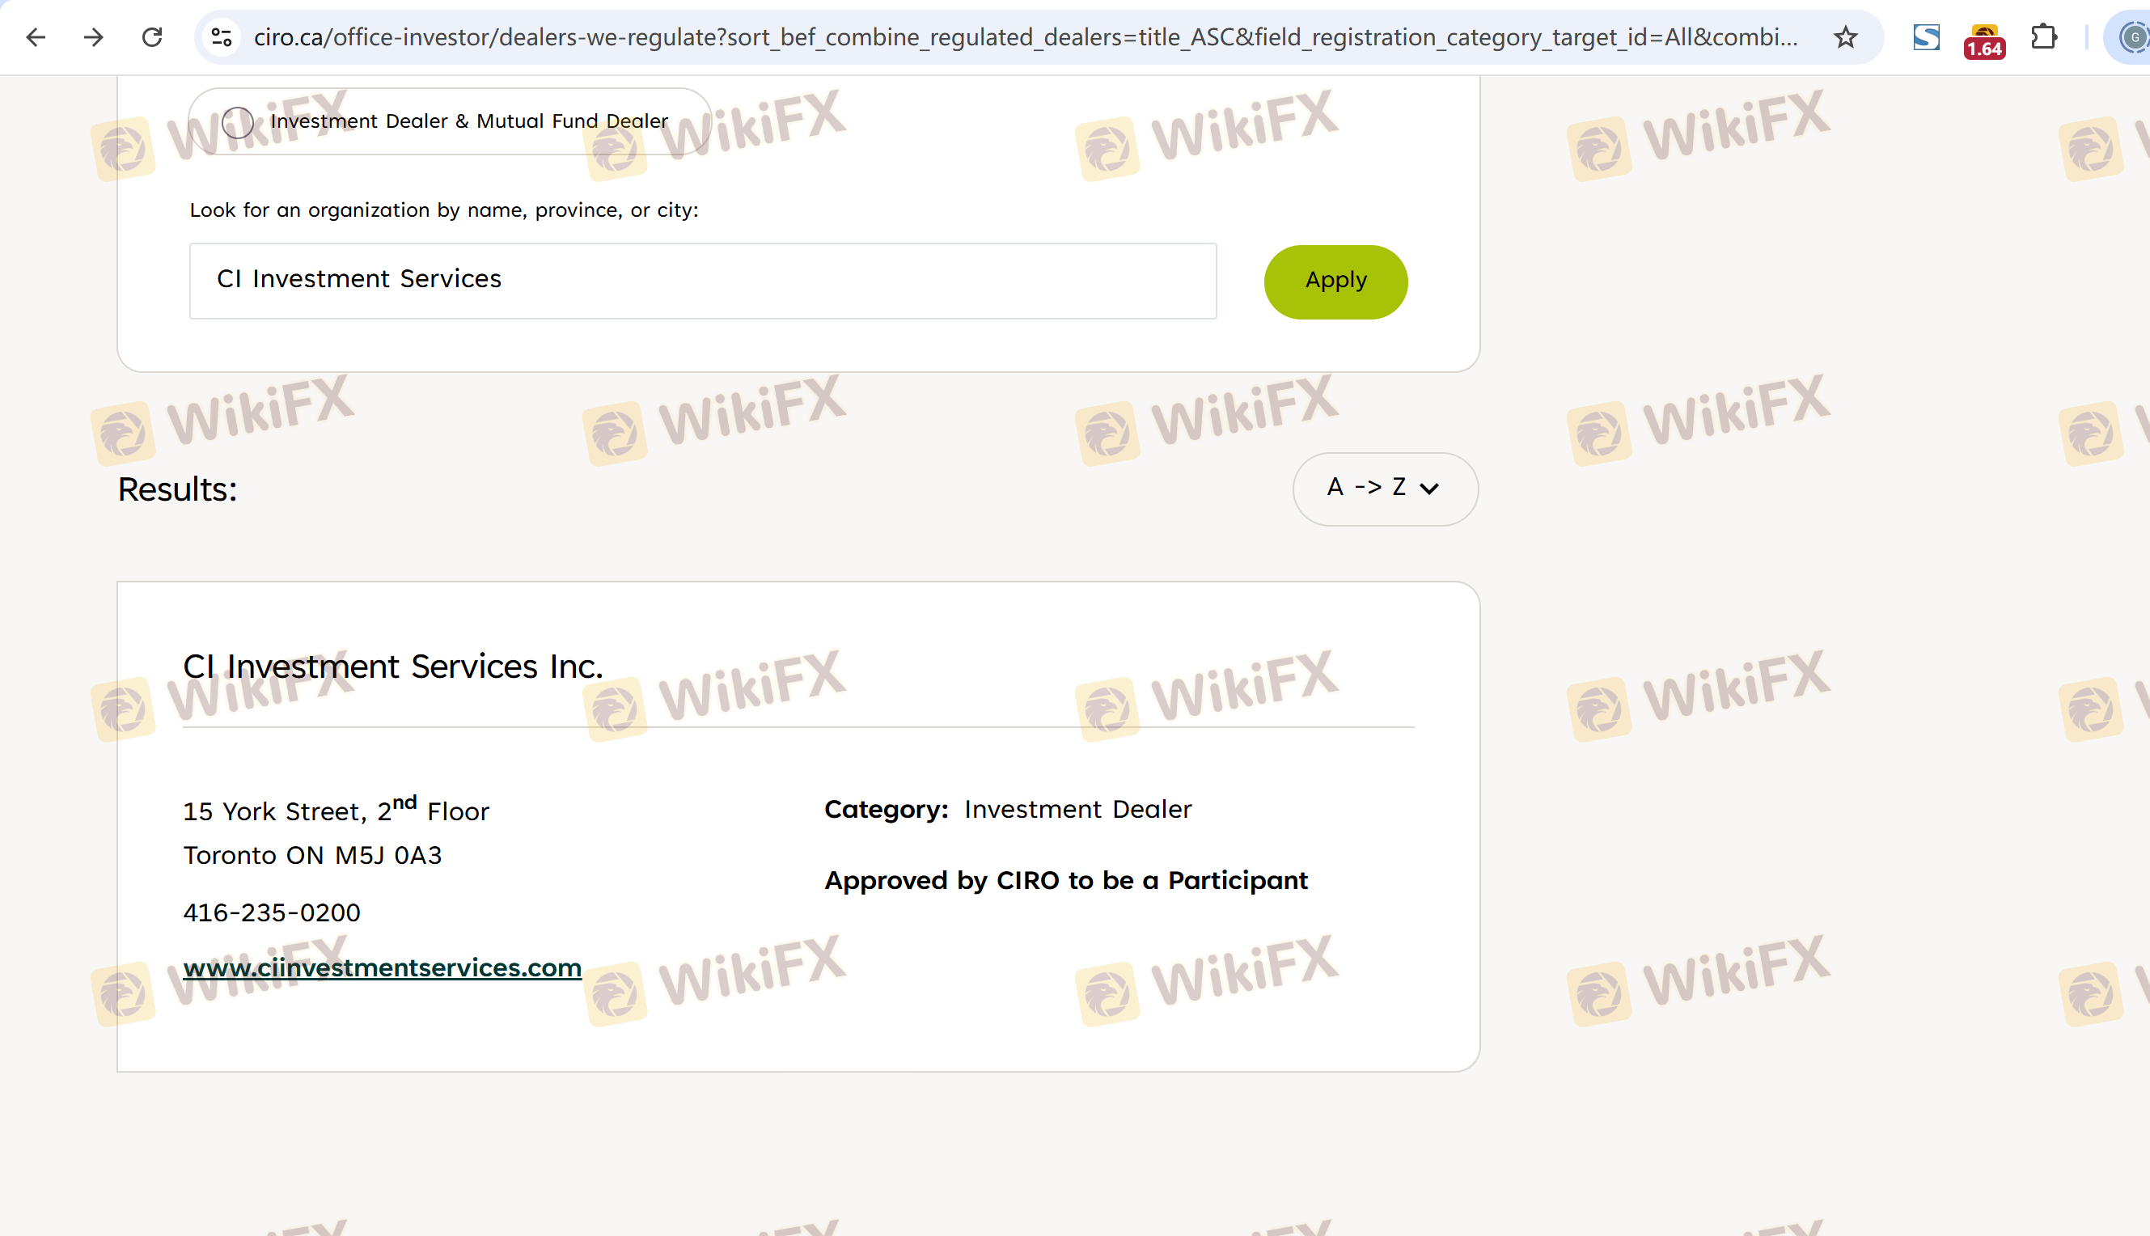
Task: Click the ciro.ca URL address bar
Action: [x=1018, y=37]
